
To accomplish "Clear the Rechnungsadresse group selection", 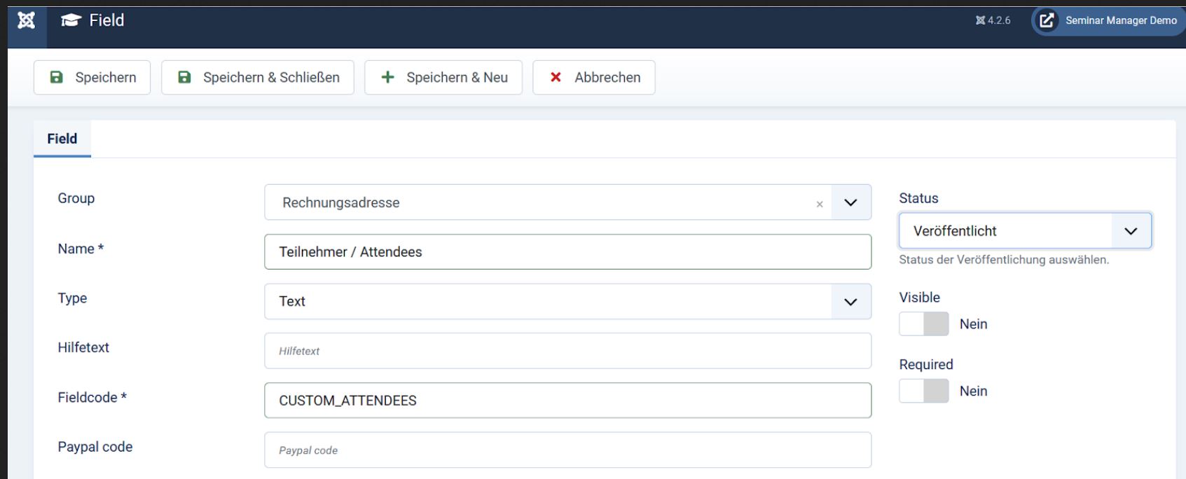I will (819, 204).
